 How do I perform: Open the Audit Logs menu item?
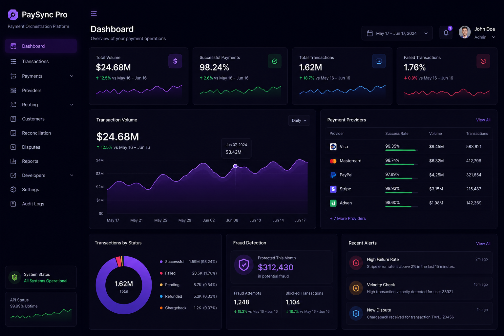click(41, 204)
